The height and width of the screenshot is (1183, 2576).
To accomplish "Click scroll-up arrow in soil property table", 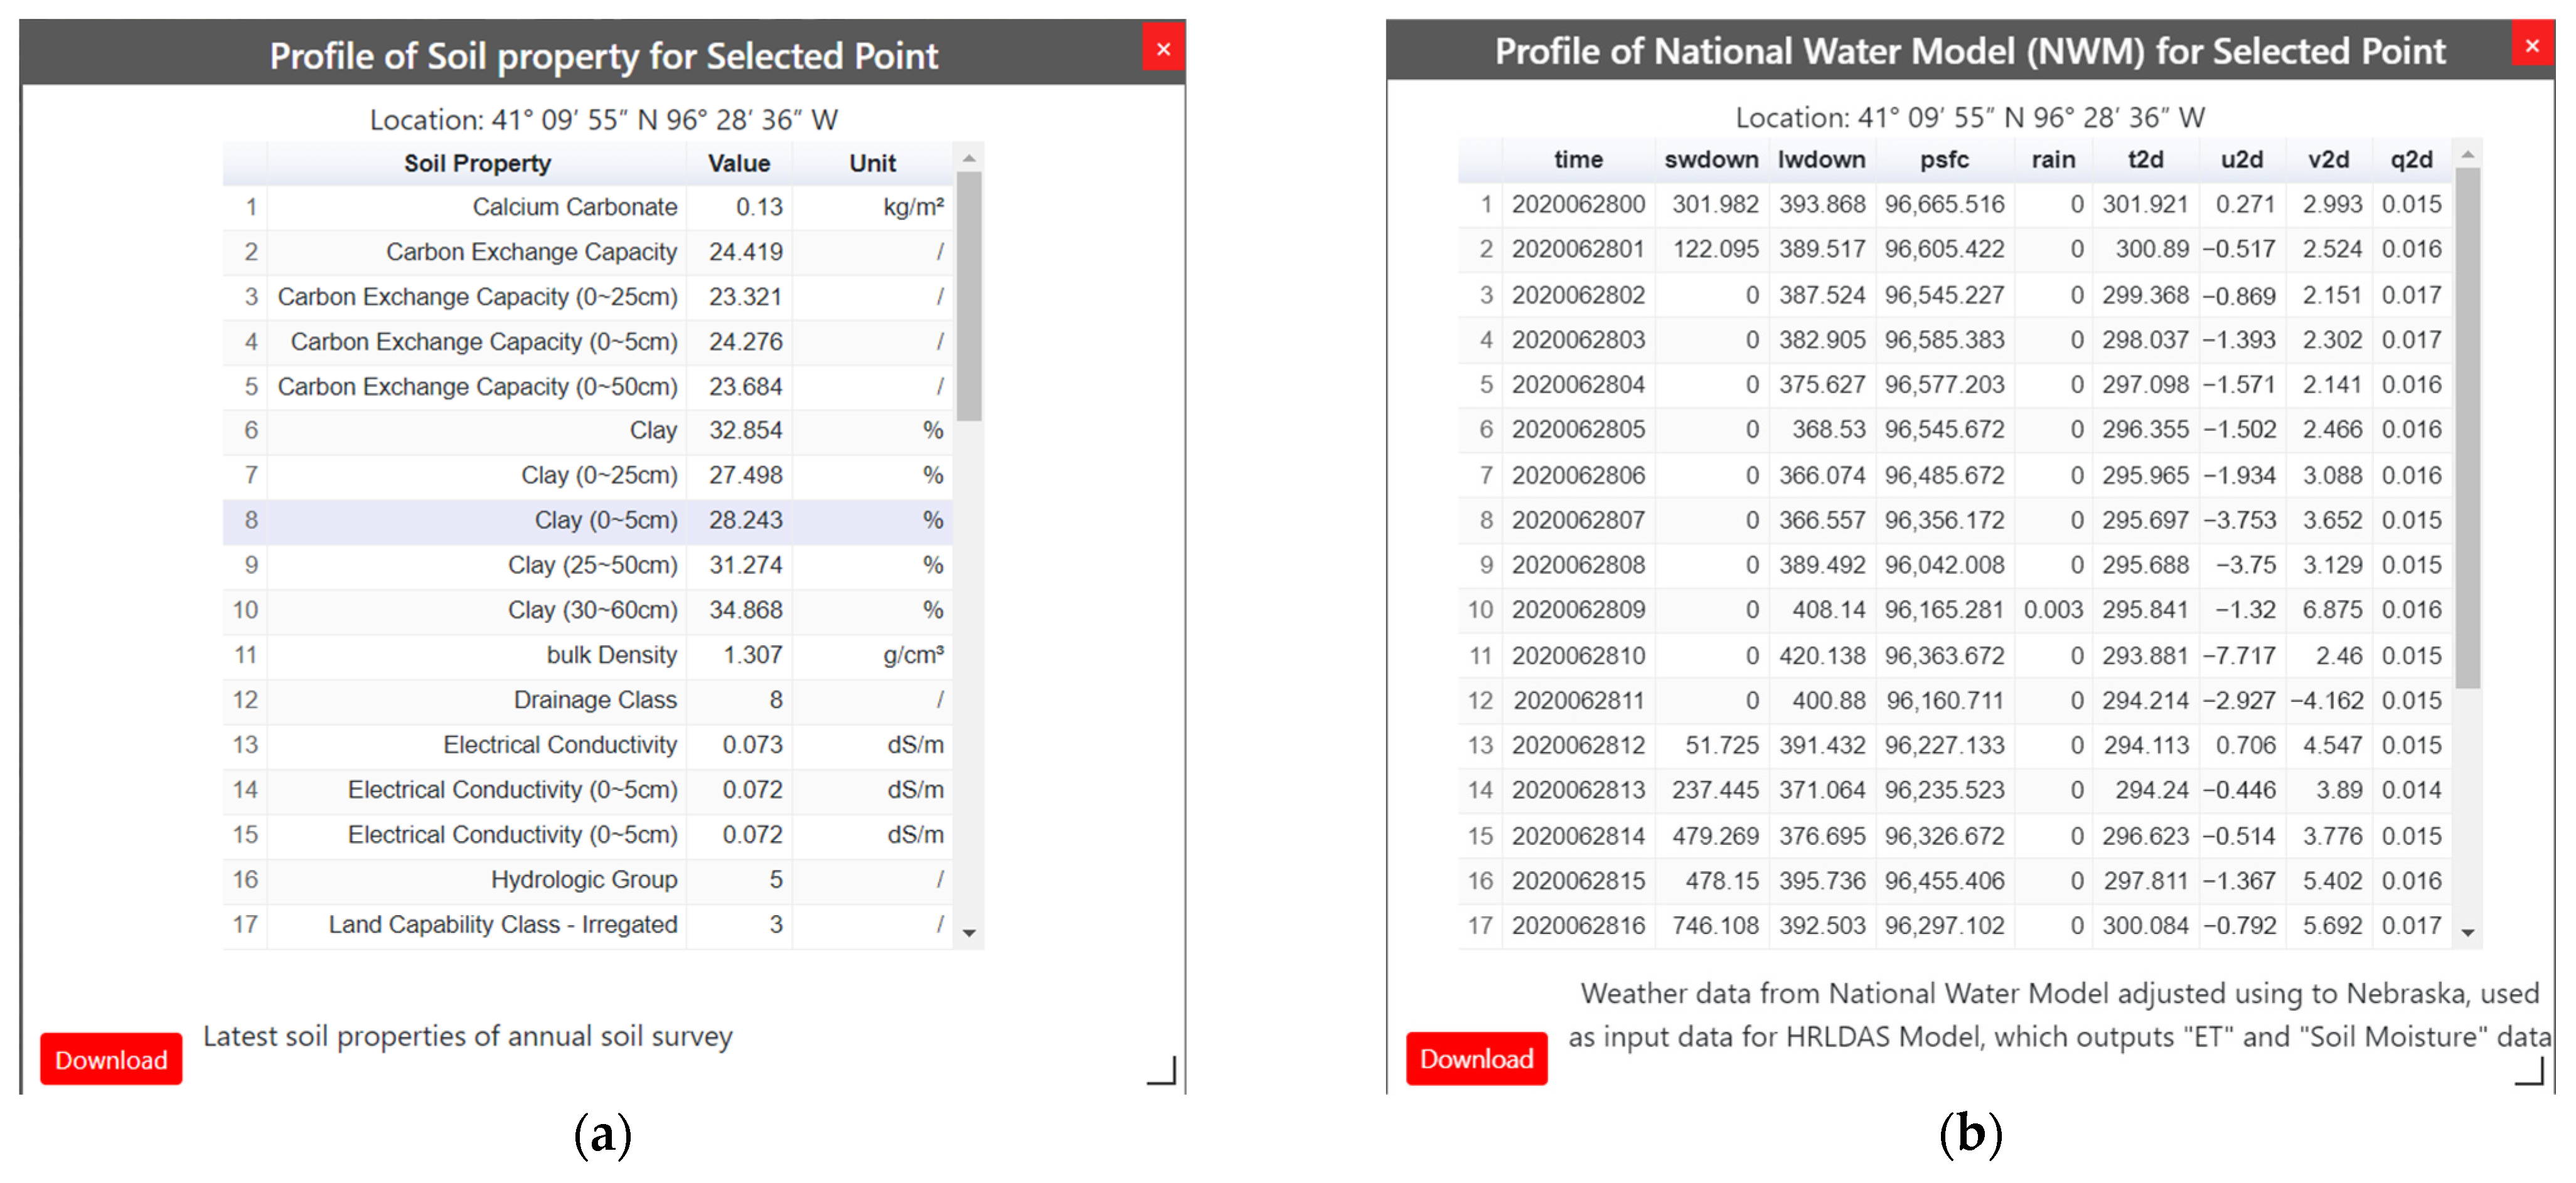I will (x=968, y=159).
